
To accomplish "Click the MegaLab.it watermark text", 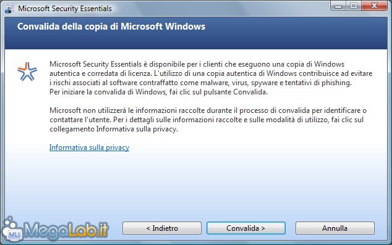I will [67, 230].
